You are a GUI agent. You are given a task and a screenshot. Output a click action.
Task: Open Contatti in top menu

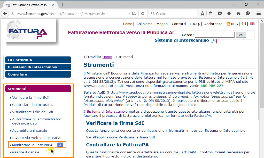(179, 24)
